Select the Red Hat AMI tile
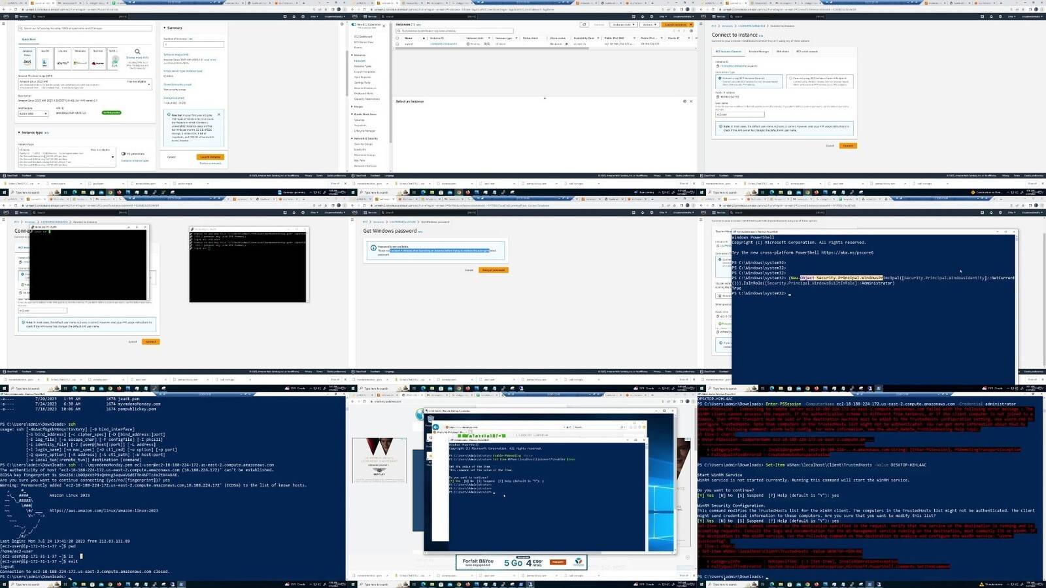This screenshot has height=588, width=1046. [98, 58]
